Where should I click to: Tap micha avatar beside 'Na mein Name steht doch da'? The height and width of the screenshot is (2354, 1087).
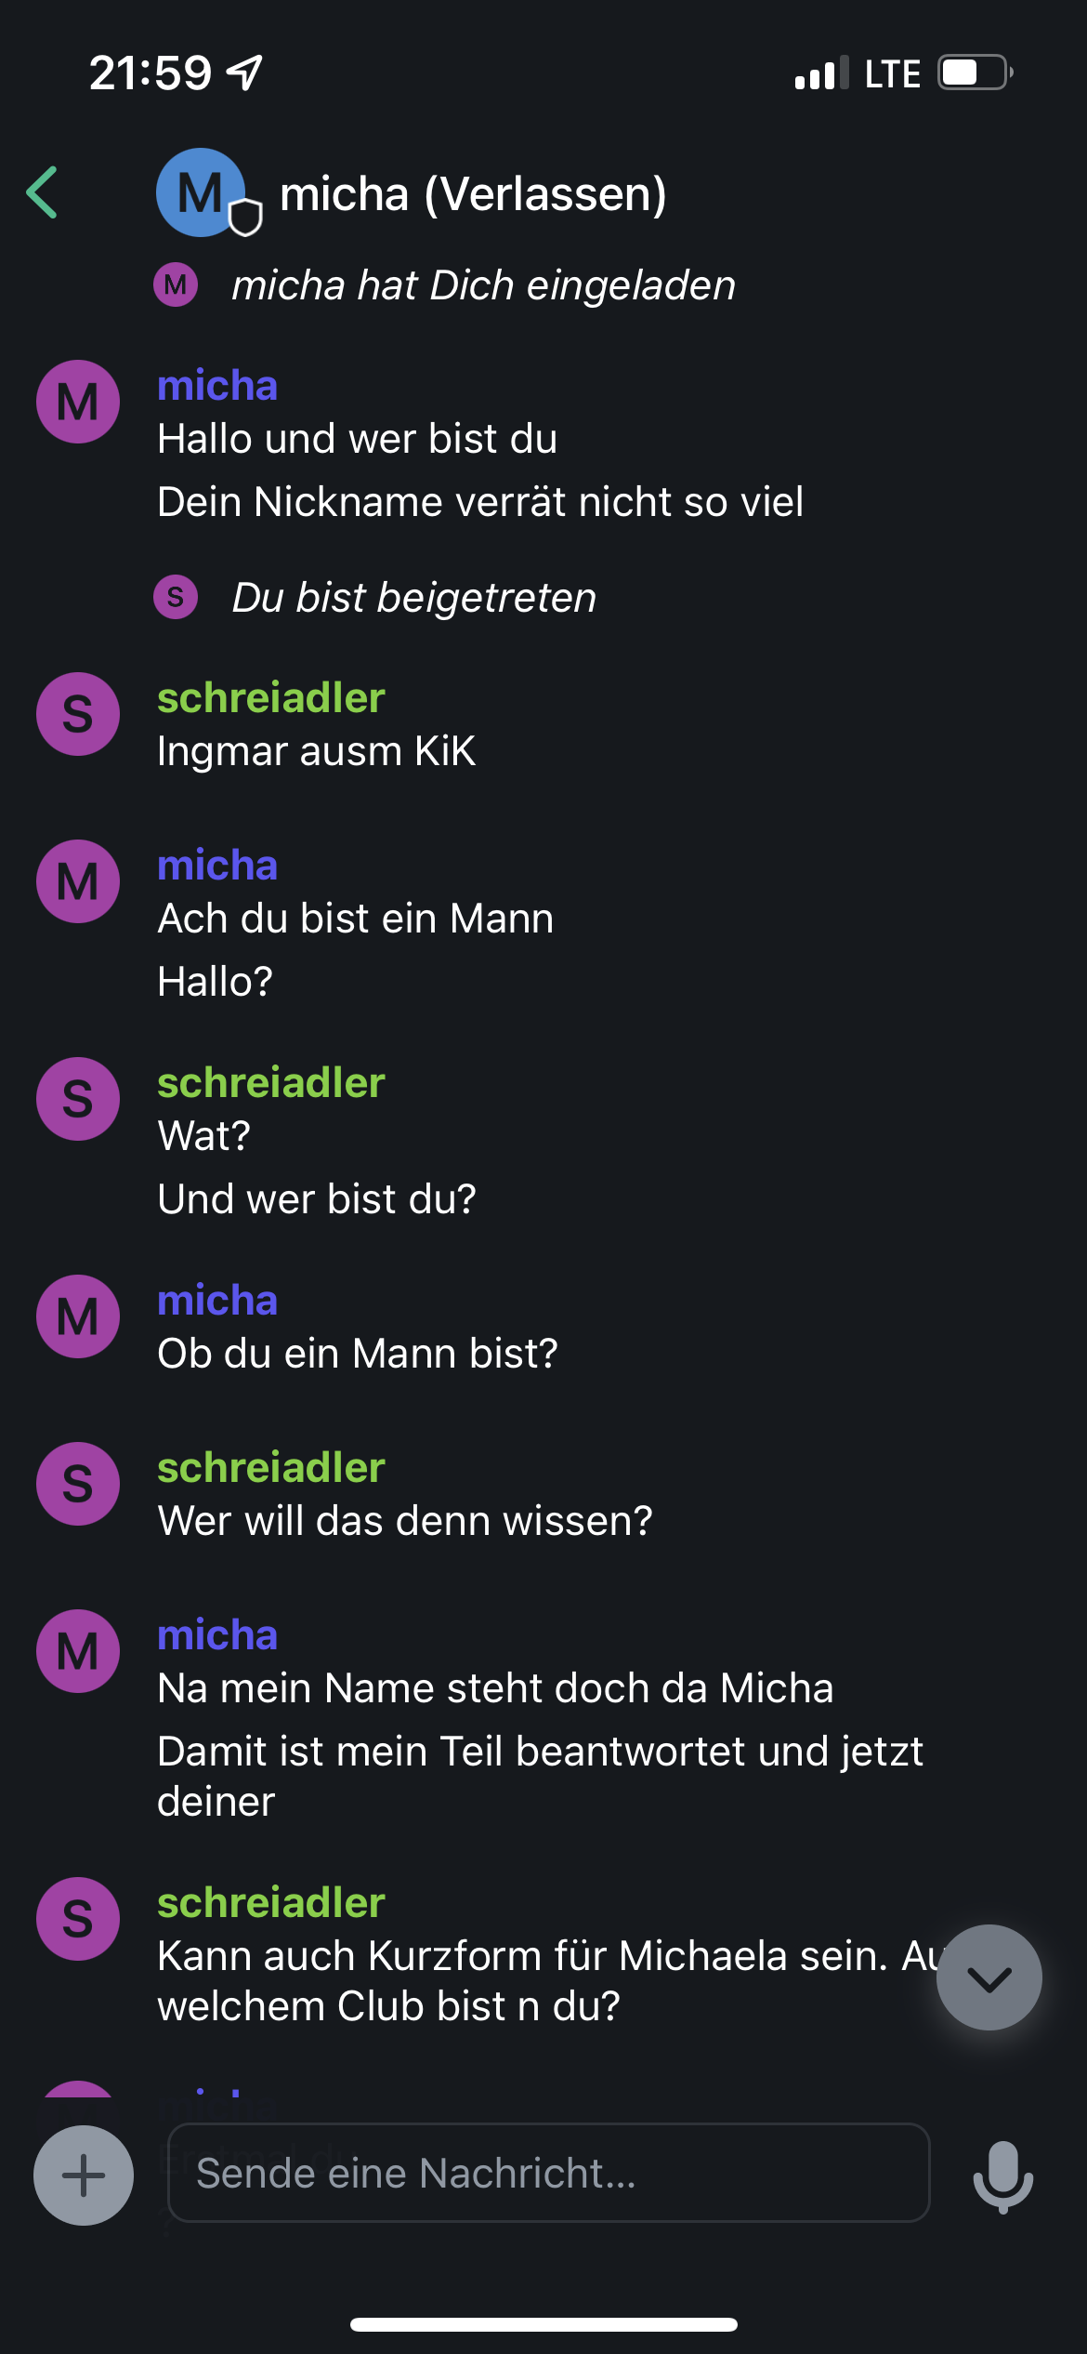[78, 1651]
